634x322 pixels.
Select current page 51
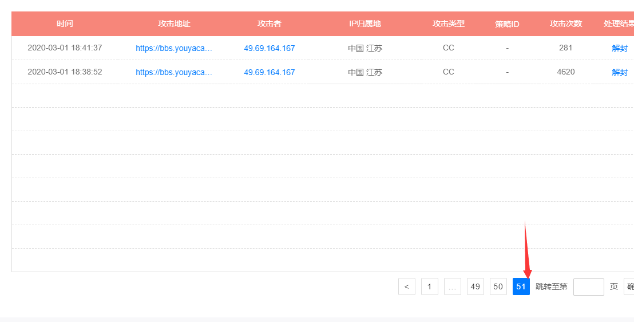521,286
